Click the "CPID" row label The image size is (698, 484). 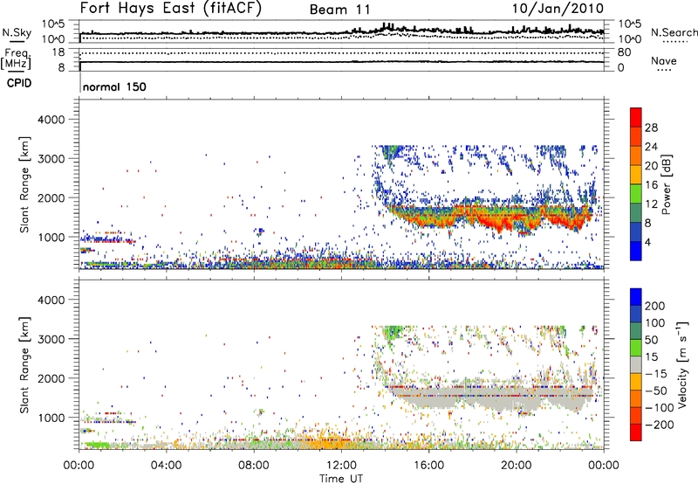[19, 83]
